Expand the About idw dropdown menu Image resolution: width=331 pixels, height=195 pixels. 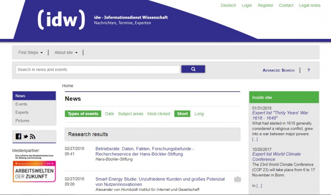tap(66, 52)
